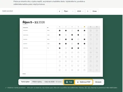
Task: Check Sunday star in second chore row
Action: pos(97,35)
